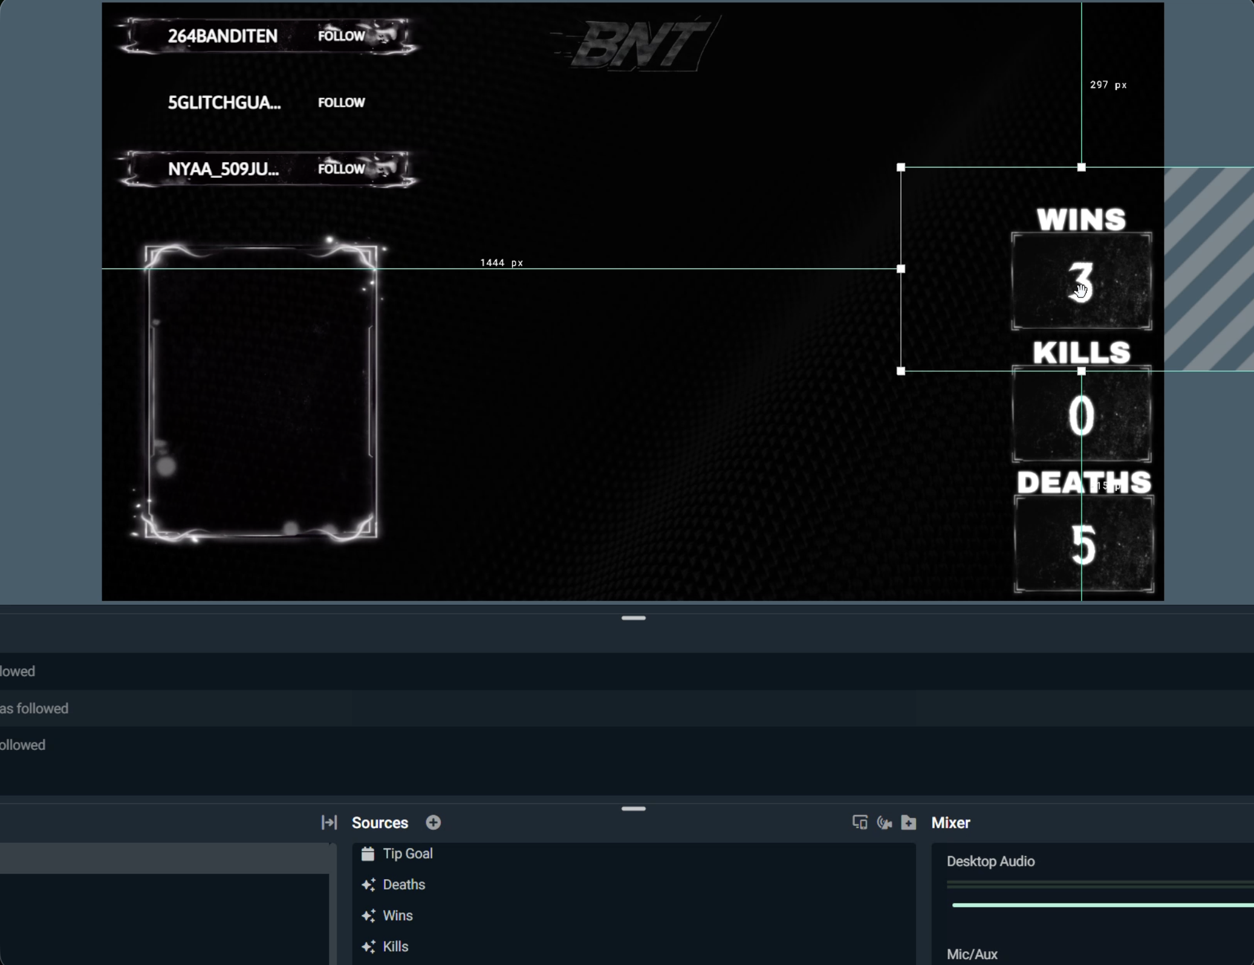
Task: Click the bottom-left selection handle in preview
Action: pyautogui.click(x=901, y=371)
